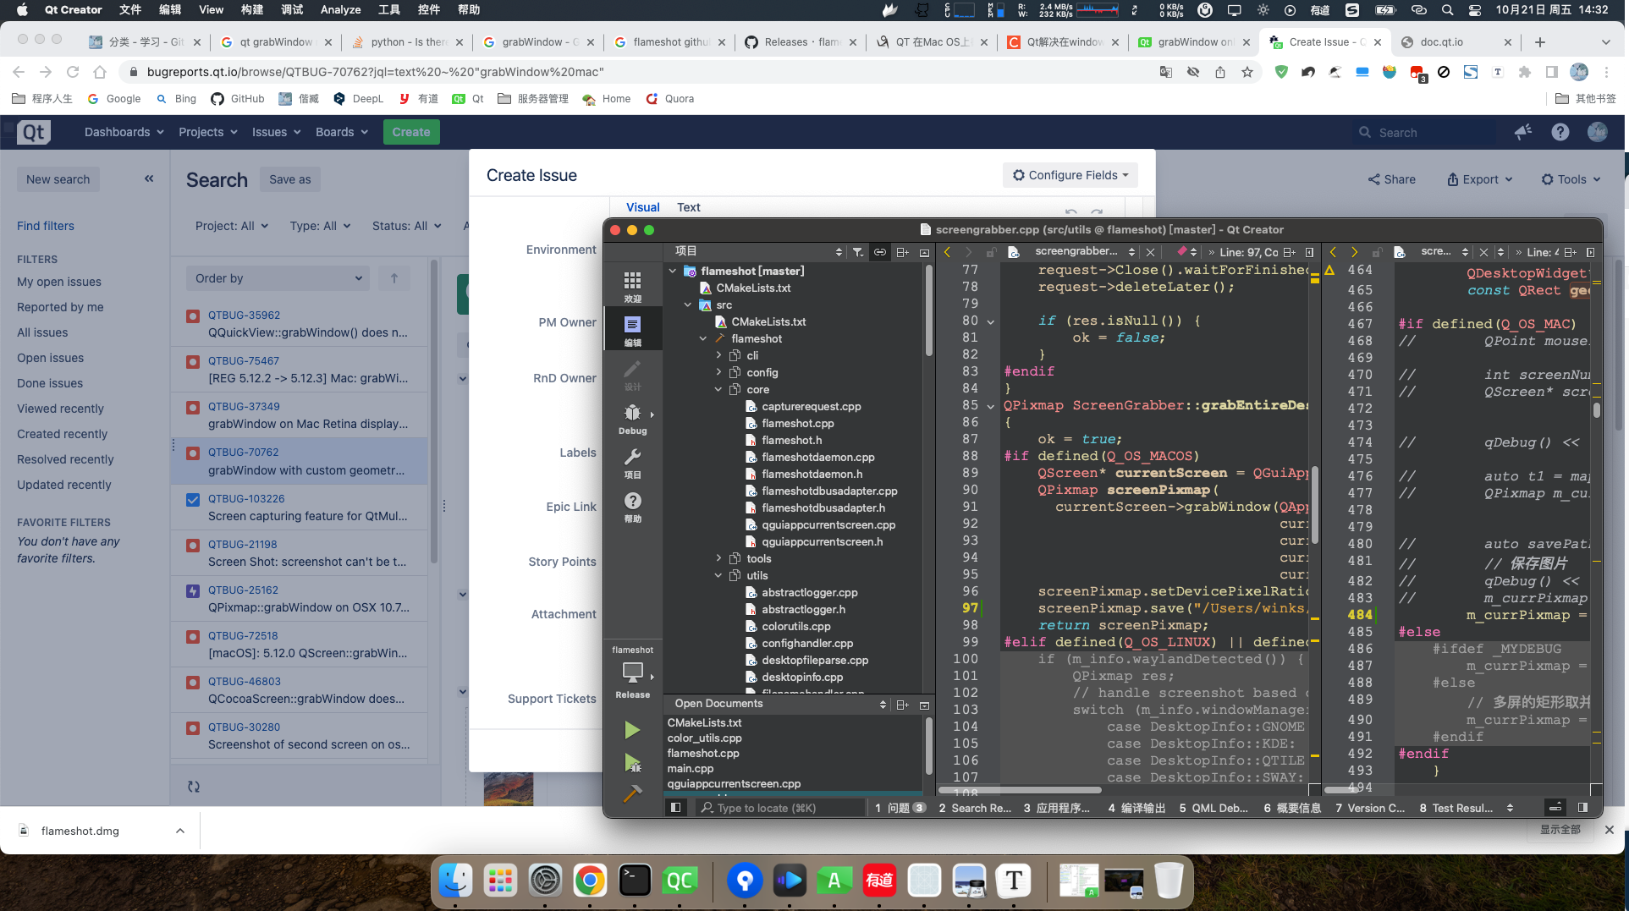Toggle progress details button in status bar
Viewport: 1629px width, 911px height.
pyautogui.click(x=1555, y=808)
